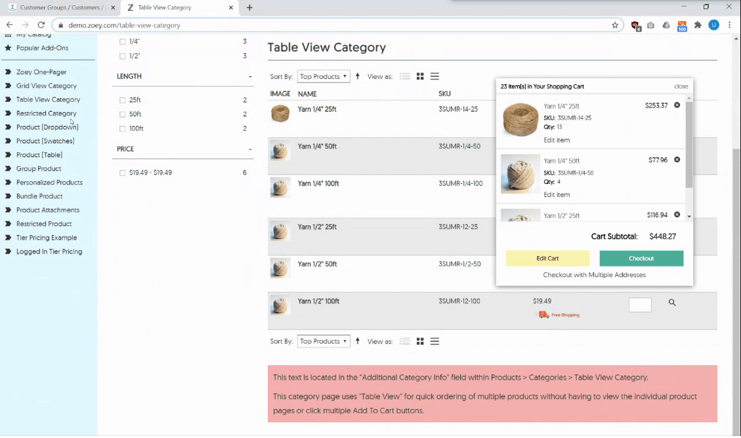Open Popular Add-Ons in sidebar
Image resolution: width=741 pixels, height=438 pixels.
pyautogui.click(x=42, y=48)
